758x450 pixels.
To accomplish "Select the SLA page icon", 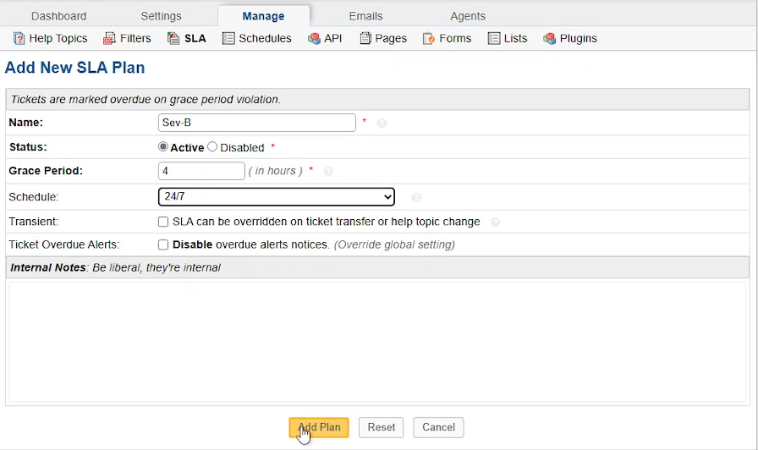I will (x=173, y=39).
